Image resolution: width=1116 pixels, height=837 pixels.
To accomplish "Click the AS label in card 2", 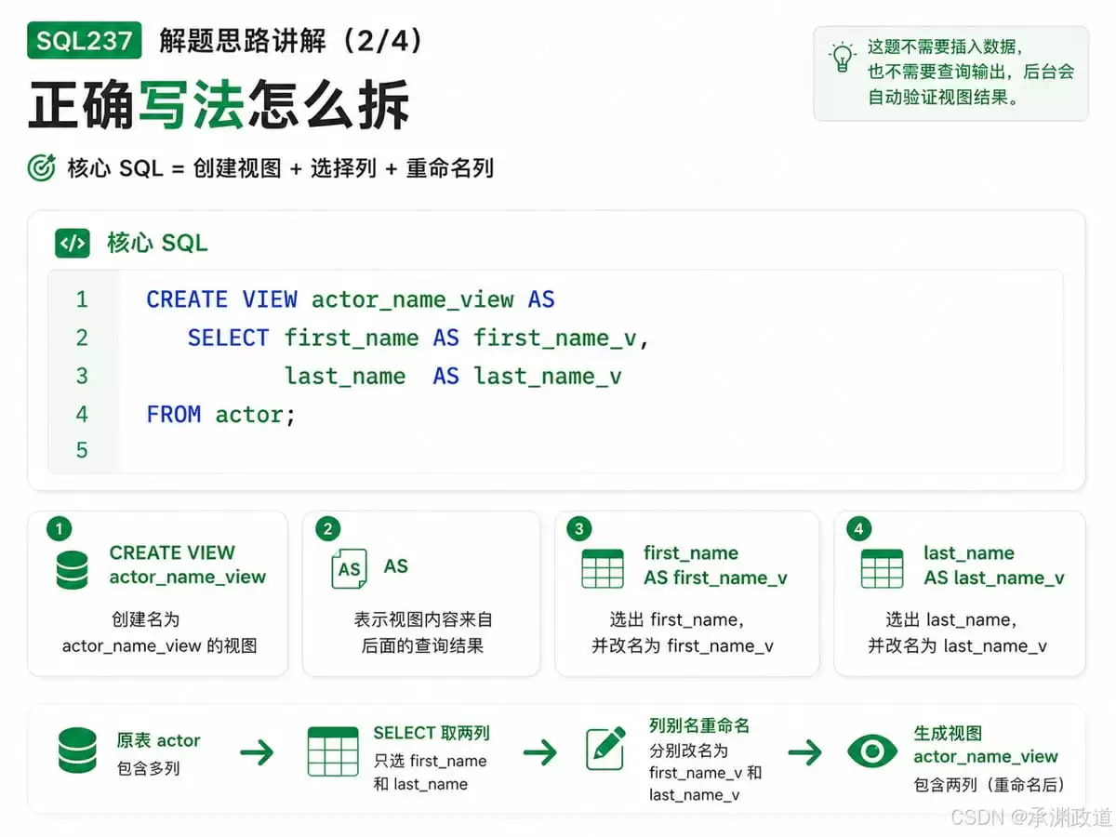I will tap(396, 565).
